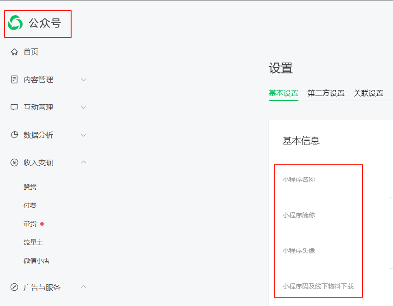Click the red dot beside 带货
This screenshot has height=306, width=393.
point(42,224)
